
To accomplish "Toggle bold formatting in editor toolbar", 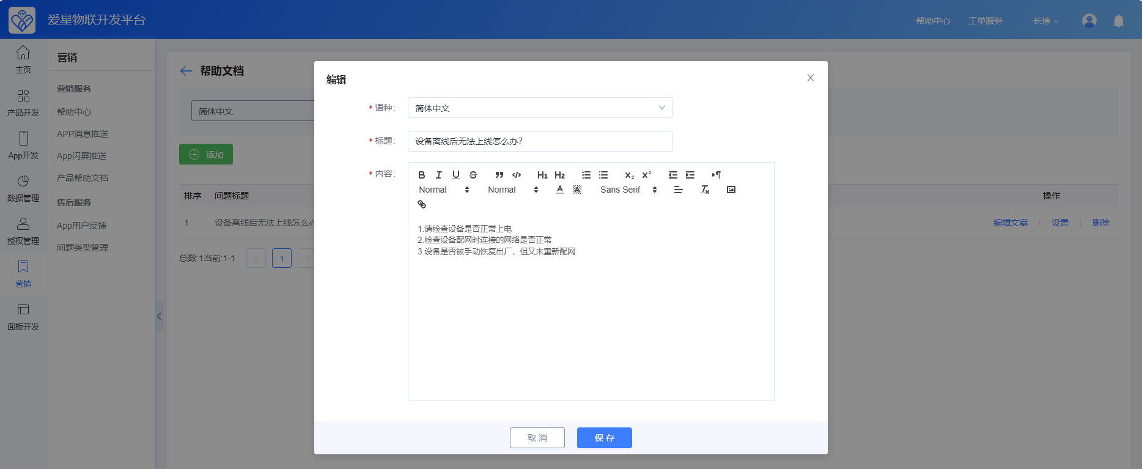I will tap(421, 175).
